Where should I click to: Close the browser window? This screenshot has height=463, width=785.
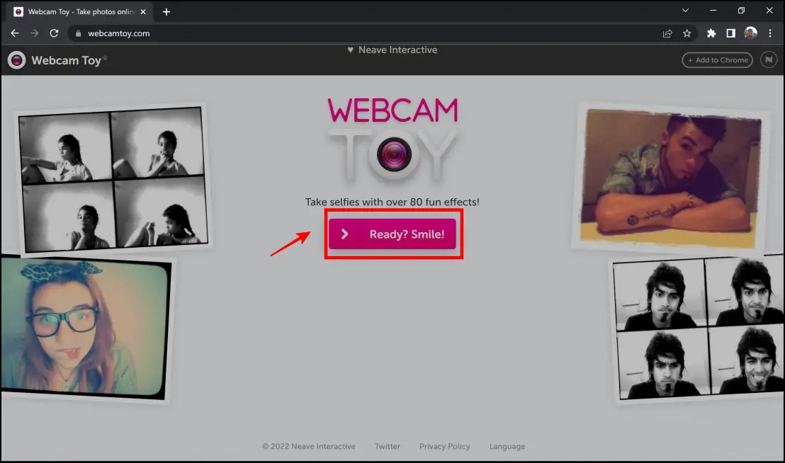click(769, 11)
